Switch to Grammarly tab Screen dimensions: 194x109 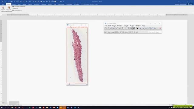[69, 4]
